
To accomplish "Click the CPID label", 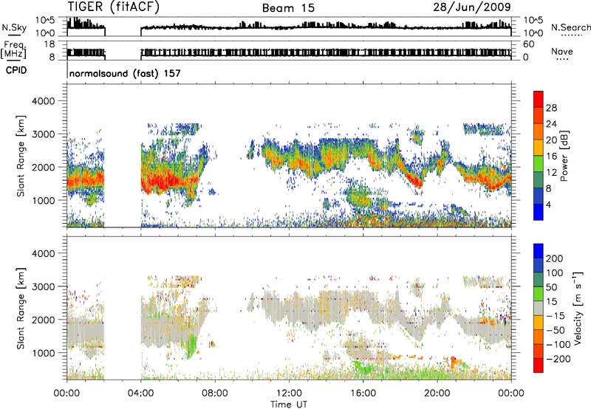I will coord(16,70).
